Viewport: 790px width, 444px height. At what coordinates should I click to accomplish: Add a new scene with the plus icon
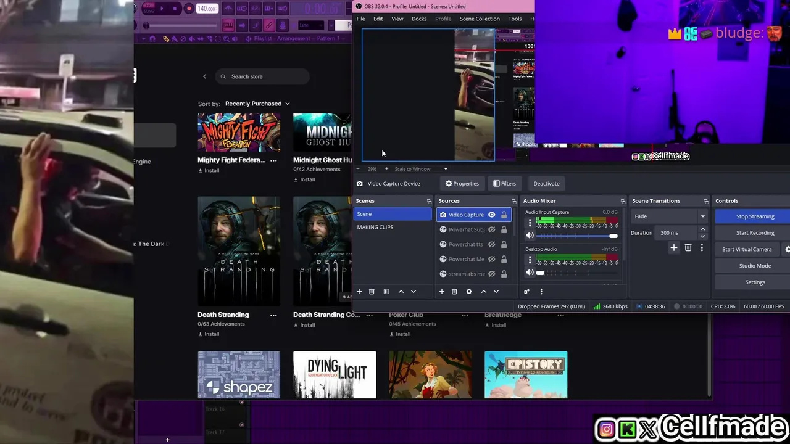click(x=359, y=292)
